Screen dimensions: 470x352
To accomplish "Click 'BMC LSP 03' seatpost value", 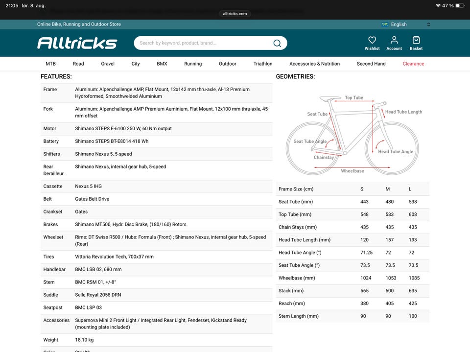I will (89, 307).
